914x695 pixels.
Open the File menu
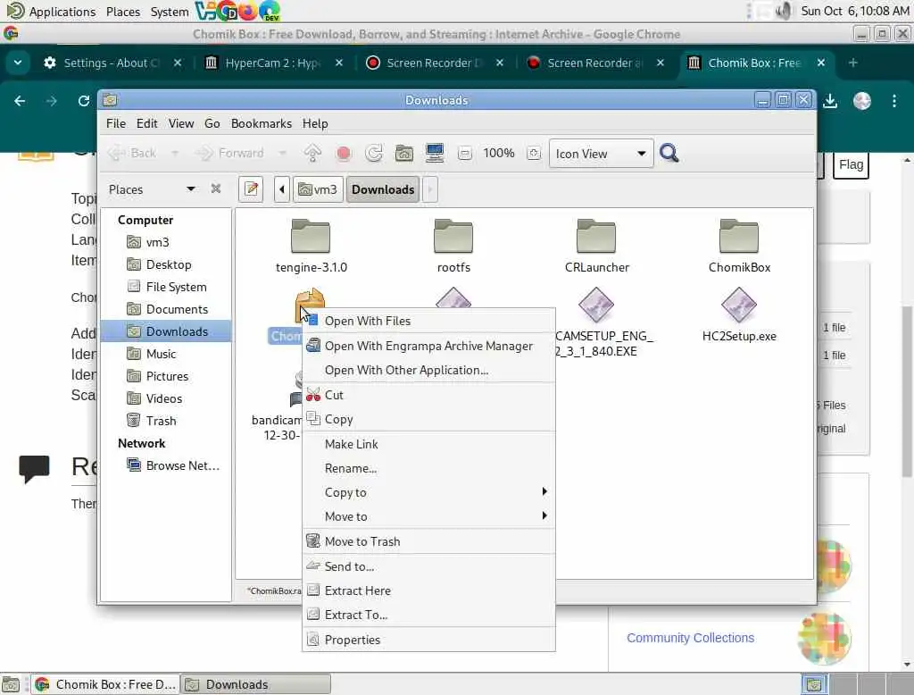pyautogui.click(x=115, y=123)
